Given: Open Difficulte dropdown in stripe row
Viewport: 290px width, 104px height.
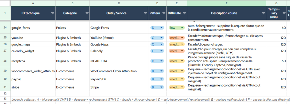Looking at the screenshot, I should tap(177, 87).
